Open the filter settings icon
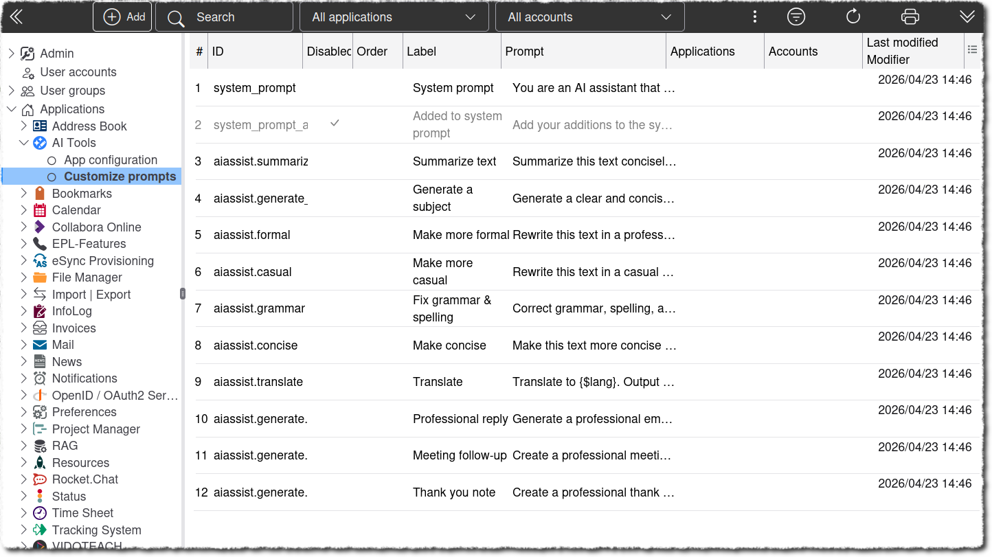Image resolution: width=992 pixels, height=557 pixels. click(x=796, y=17)
